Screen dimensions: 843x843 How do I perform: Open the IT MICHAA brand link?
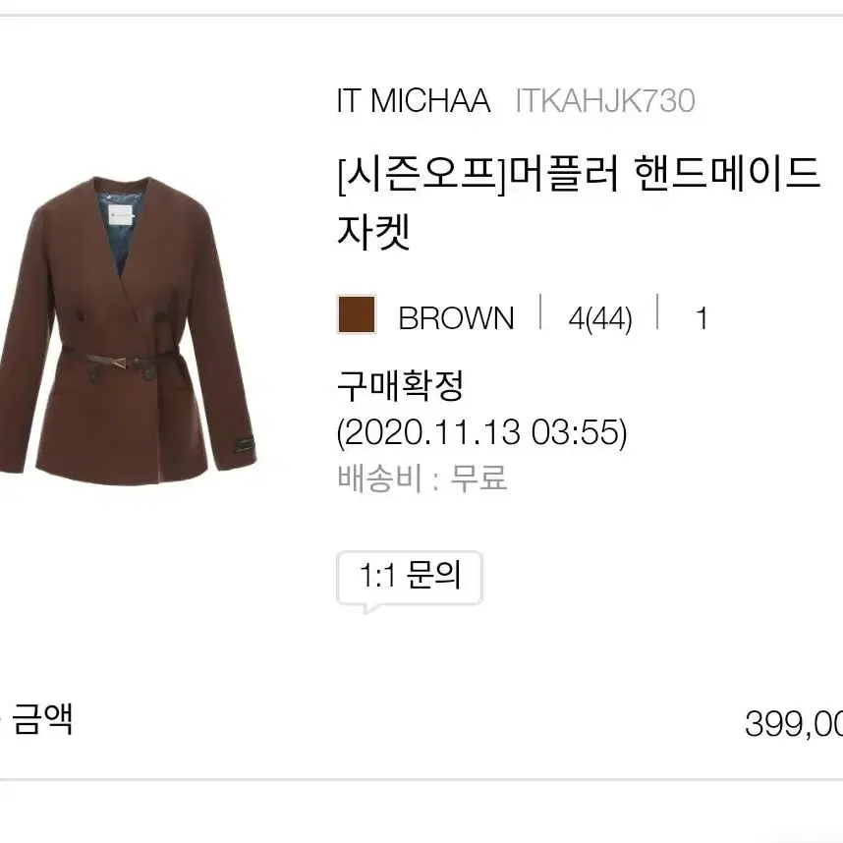pos(414,100)
